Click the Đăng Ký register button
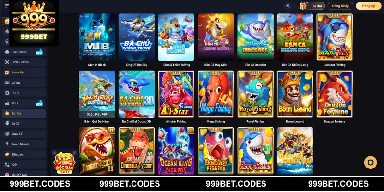 coord(369,6)
